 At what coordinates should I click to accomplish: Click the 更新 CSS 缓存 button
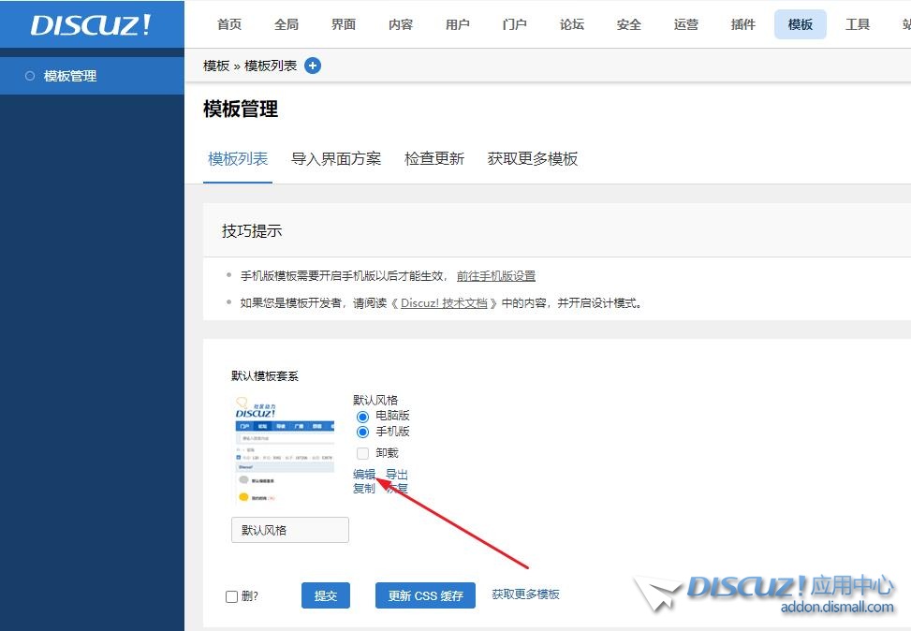pyautogui.click(x=425, y=595)
